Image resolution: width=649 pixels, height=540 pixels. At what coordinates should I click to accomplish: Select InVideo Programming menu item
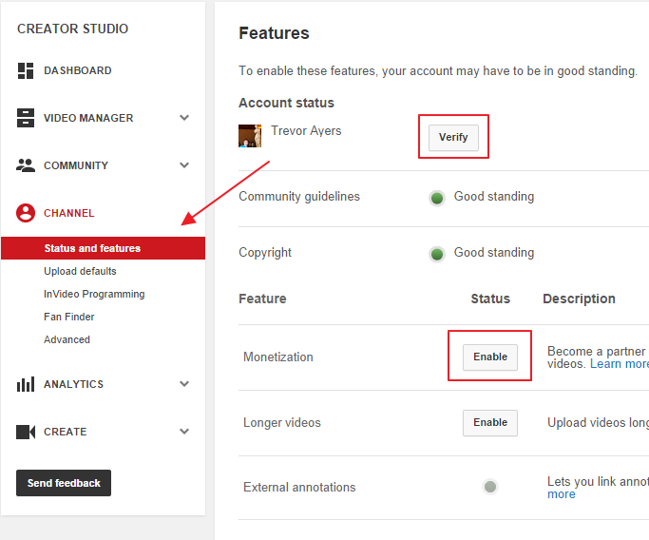(94, 294)
